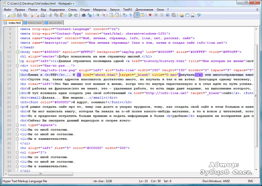
Task: Open the Файл menu
Action: [8, 10]
